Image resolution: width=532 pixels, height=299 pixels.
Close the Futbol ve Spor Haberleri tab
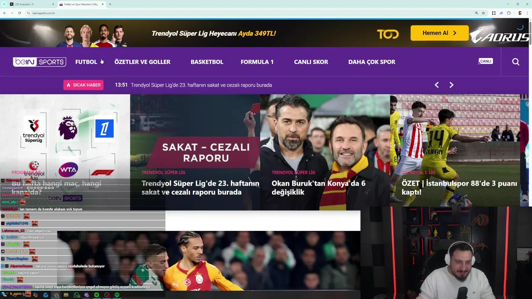(102, 4)
